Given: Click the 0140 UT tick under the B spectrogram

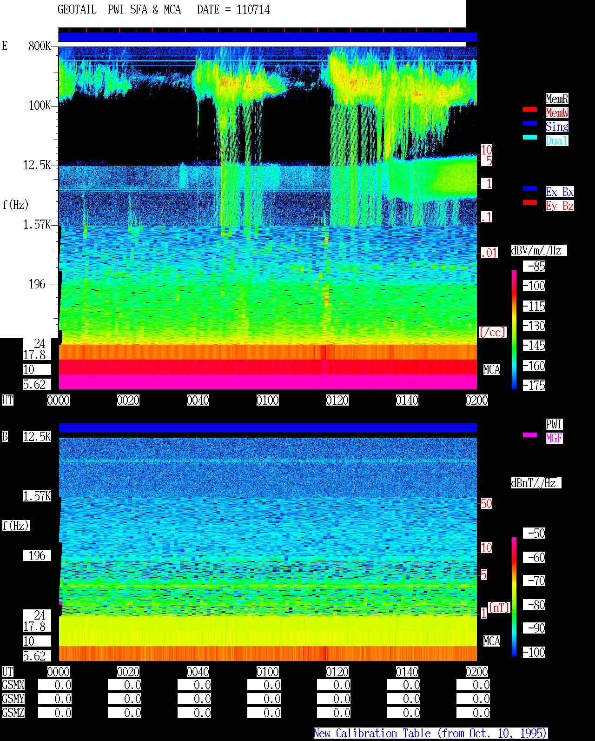Looking at the screenshot, I should click(407, 672).
